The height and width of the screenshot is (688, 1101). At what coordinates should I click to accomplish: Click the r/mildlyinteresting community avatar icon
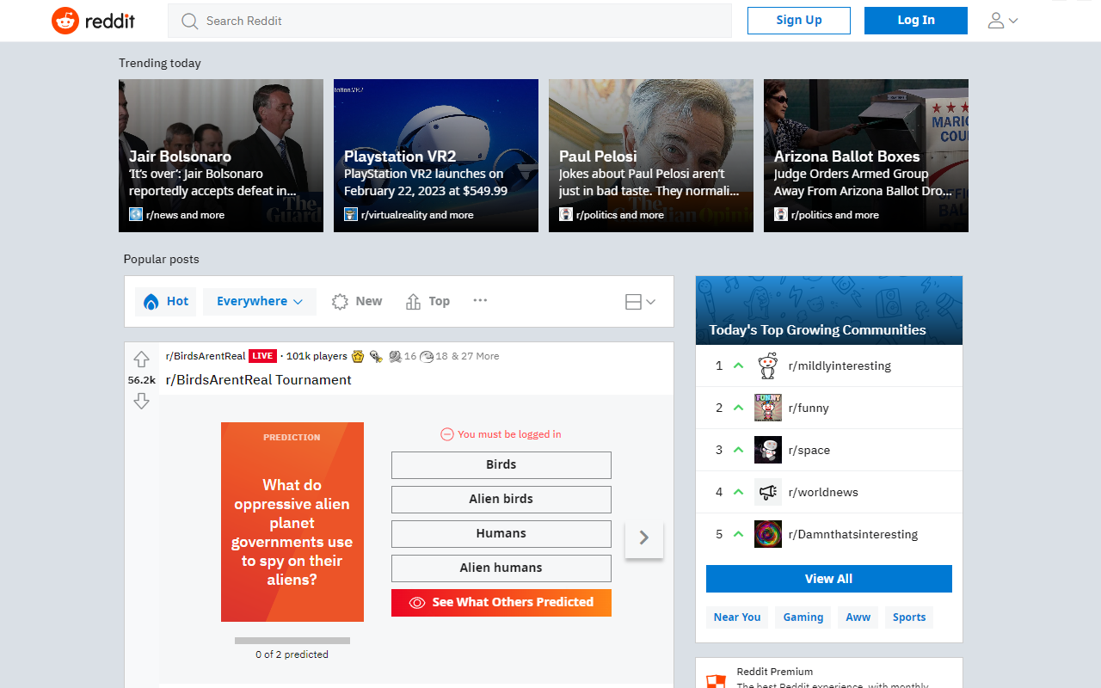pyautogui.click(x=768, y=365)
